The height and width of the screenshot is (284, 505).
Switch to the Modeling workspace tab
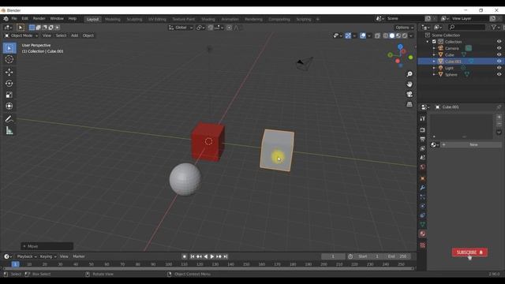[112, 19]
